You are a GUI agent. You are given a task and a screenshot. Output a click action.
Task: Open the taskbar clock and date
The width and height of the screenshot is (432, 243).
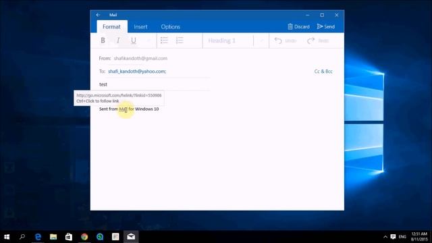coord(419,237)
